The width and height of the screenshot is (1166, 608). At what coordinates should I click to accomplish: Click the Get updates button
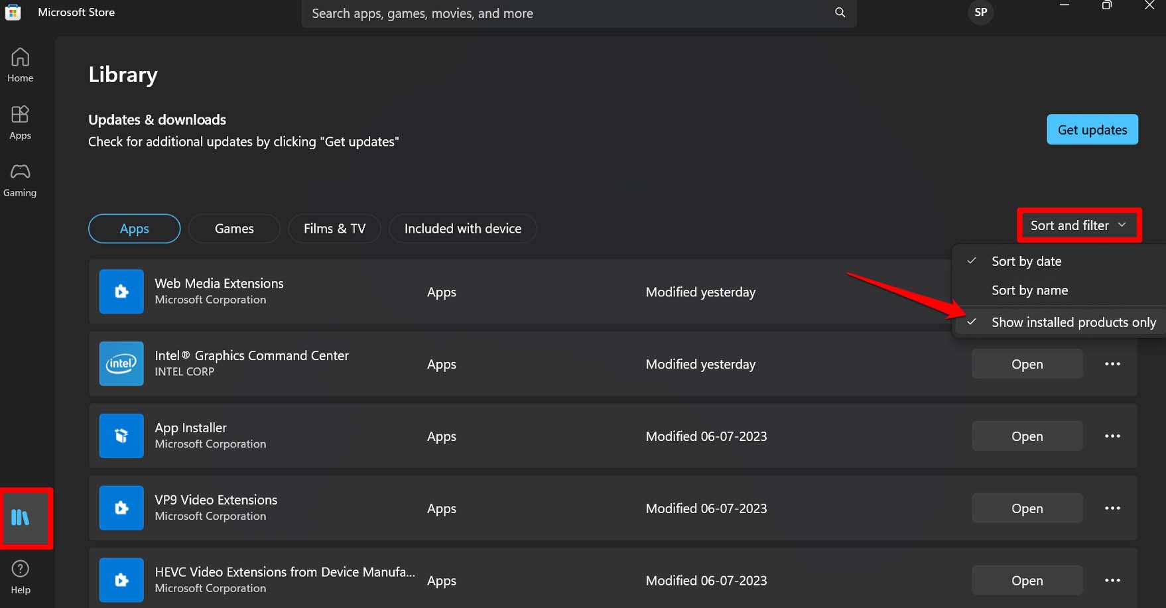coord(1092,129)
